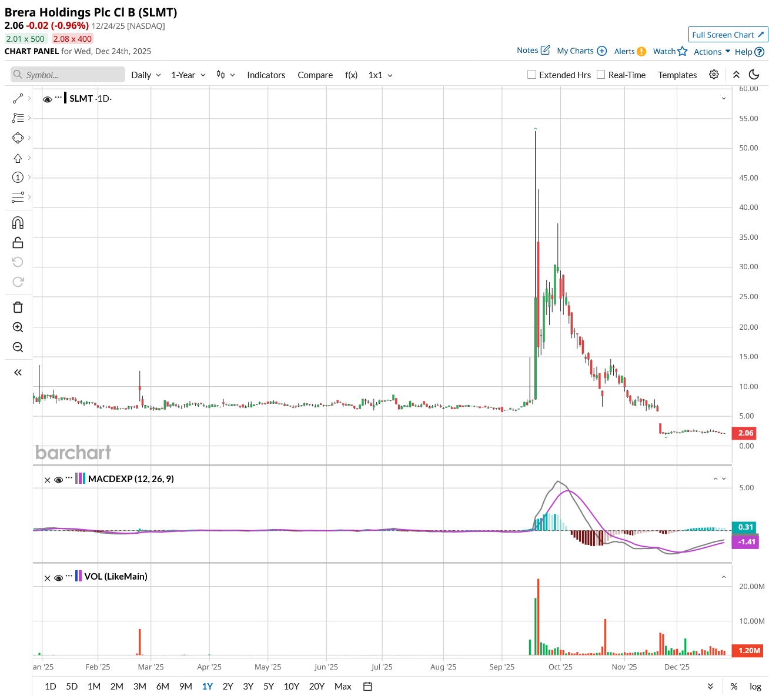This screenshot has width=769, height=696.
Task: Select the 10Y time range
Action: pos(292,686)
